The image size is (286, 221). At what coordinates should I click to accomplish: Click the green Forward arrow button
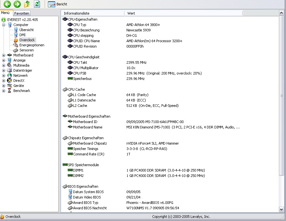(17, 4)
